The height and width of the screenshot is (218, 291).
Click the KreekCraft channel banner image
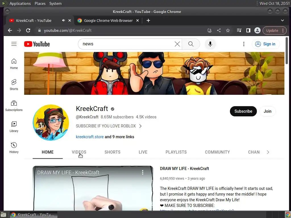pyautogui.click(x=154, y=74)
